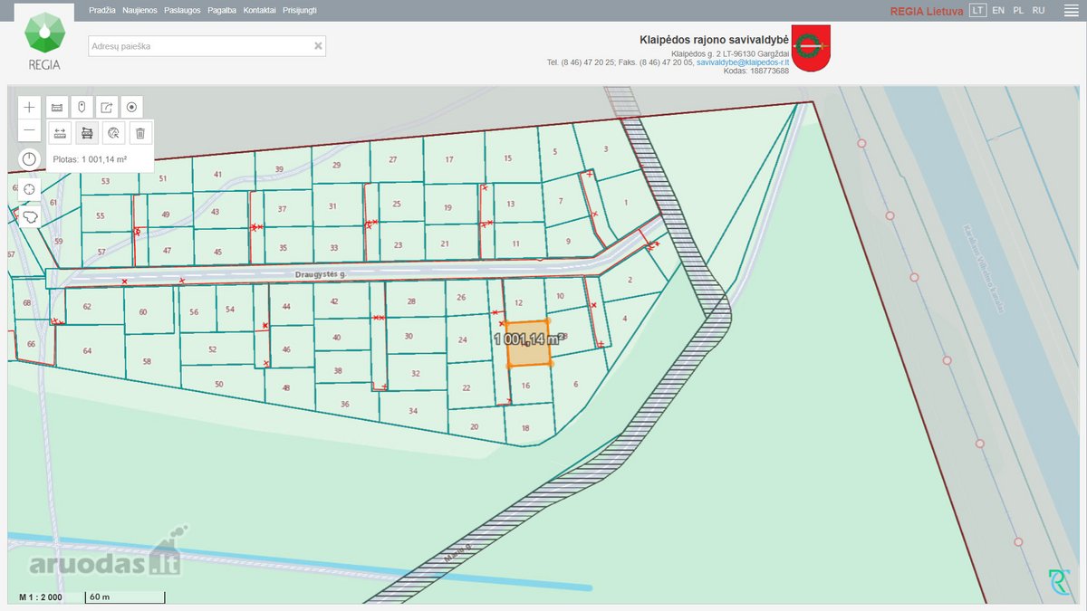
Task: Reset map rotation with the compass button
Action: (30, 159)
